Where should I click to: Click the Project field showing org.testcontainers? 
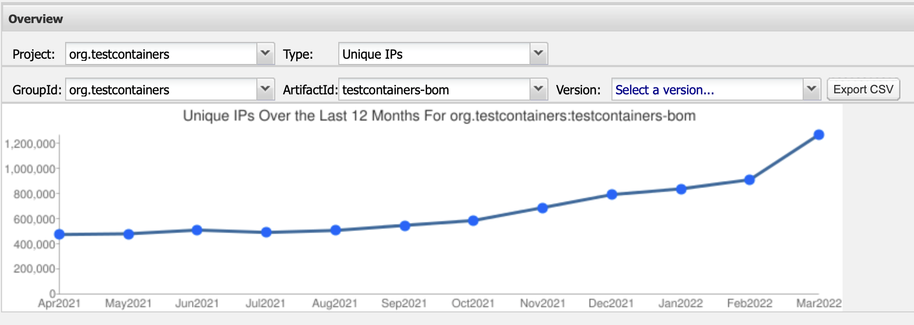click(x=161, y=54)
